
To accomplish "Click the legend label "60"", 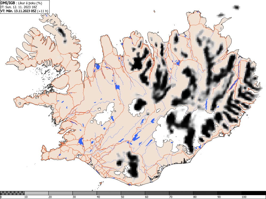I will [147, 197].
